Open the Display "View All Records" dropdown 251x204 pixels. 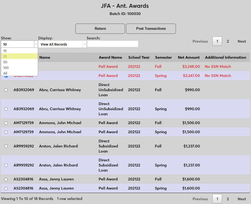pos(62,44)
